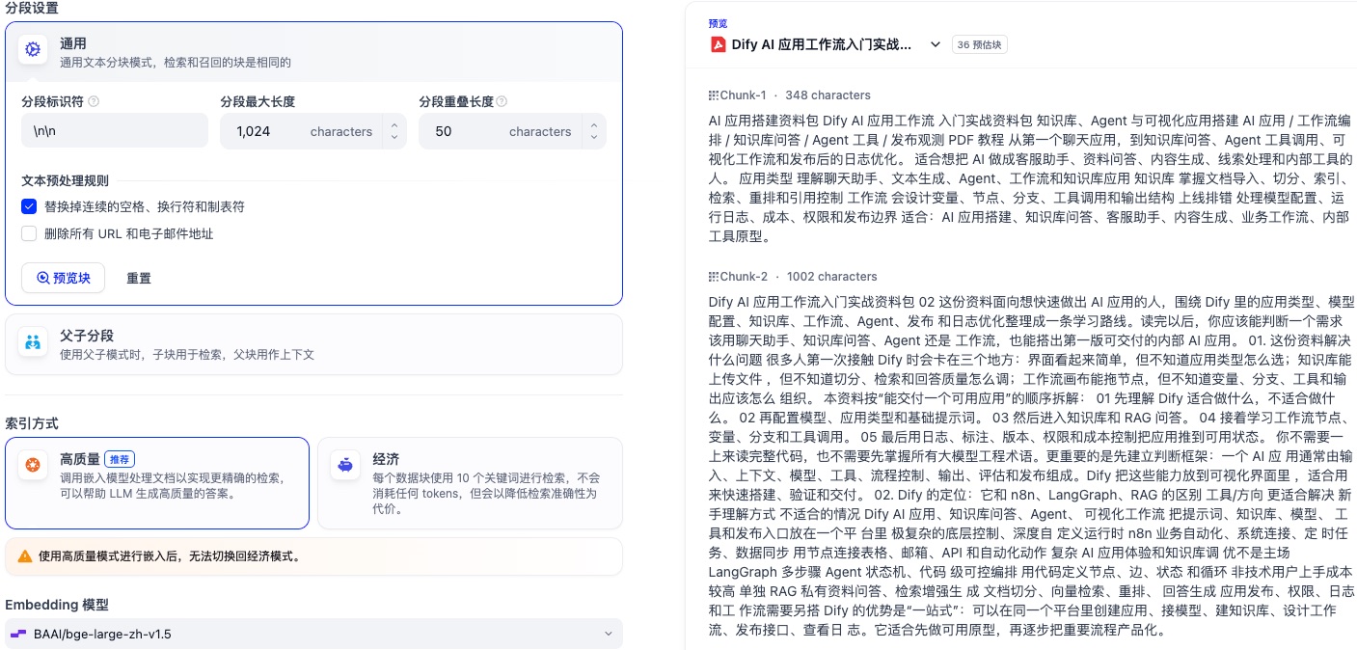Click the 预览 label above document name
This screenshot has width=1357, height=650.
(719, 23)
